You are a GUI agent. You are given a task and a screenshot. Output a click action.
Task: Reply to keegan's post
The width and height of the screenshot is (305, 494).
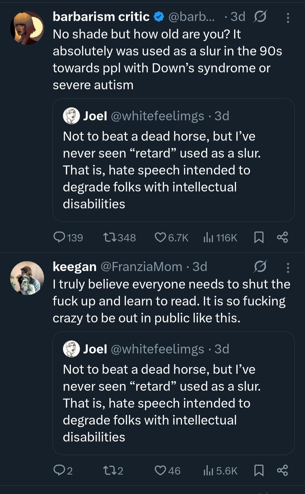[x=59, y=470]
